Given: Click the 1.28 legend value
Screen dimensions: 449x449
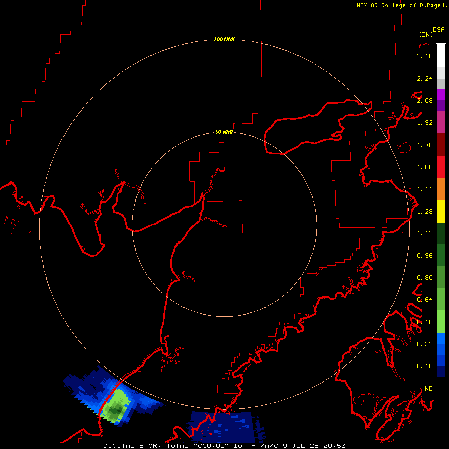Looking at the screenshot, I should [425, 212].
